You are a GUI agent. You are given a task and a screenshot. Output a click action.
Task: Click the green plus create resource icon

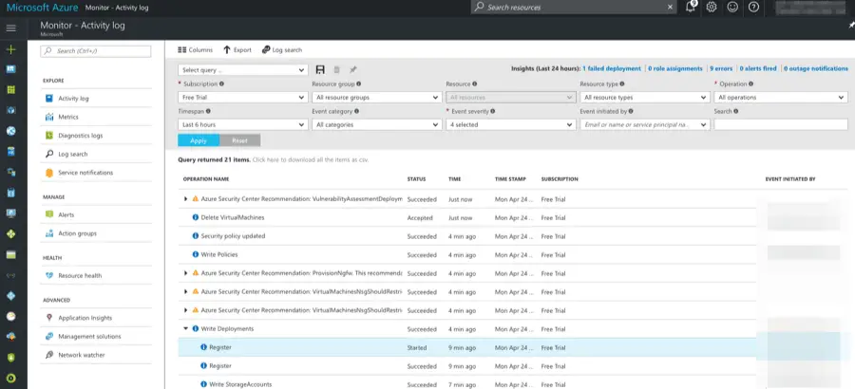click(x=11, y=49)
